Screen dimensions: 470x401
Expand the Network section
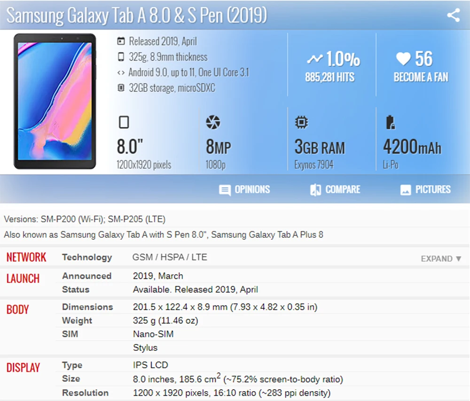(441, 259)
